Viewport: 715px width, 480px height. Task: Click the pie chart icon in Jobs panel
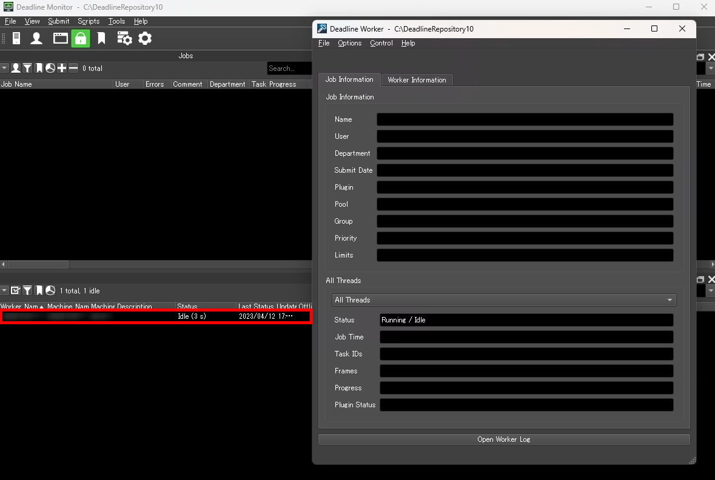click(50, 68)
